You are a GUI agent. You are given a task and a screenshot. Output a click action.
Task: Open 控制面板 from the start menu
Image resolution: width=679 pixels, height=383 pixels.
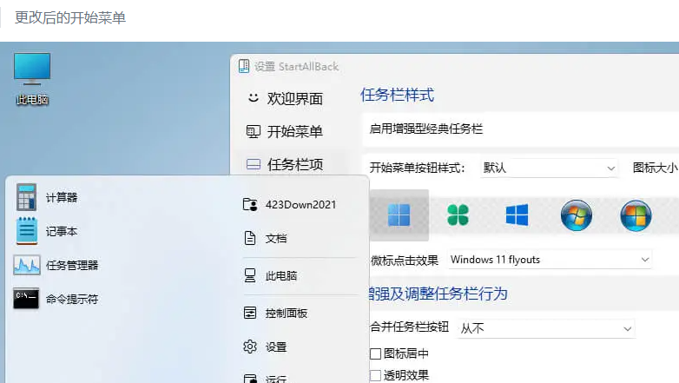(275, 313)
